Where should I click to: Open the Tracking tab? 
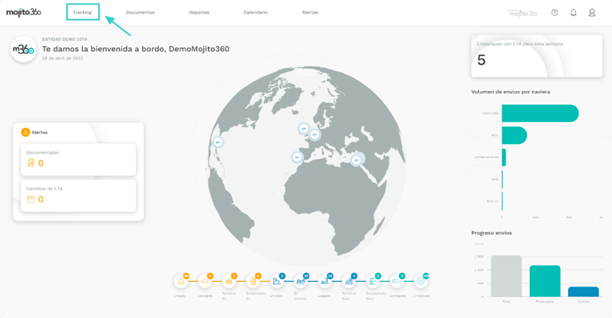coord(82,13)
